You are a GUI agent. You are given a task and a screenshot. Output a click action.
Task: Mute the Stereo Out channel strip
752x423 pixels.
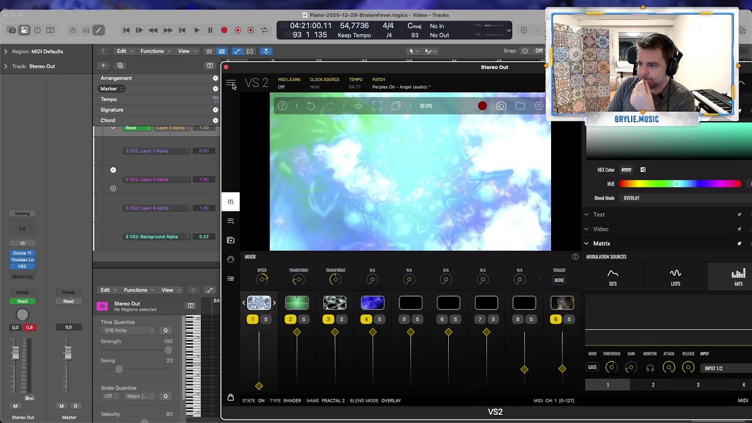15,406
